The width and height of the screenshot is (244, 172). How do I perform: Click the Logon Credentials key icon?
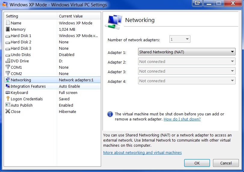coord(8,99)
